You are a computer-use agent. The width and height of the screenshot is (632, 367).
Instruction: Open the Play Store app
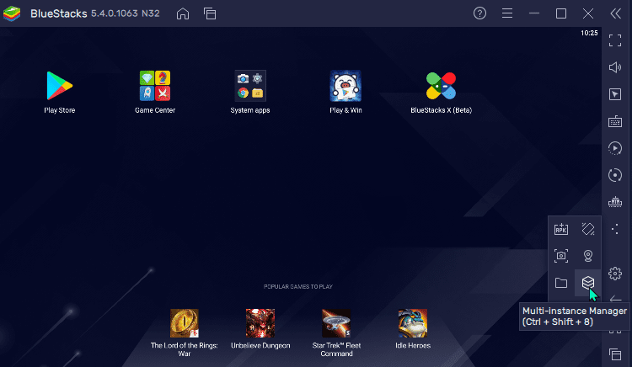[x=59, y=85]
